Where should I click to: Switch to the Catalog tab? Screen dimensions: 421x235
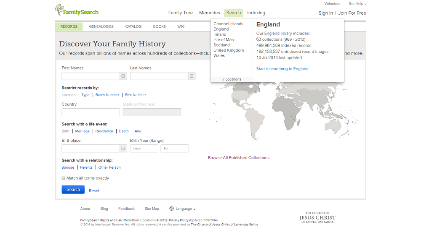click(133, 26)
